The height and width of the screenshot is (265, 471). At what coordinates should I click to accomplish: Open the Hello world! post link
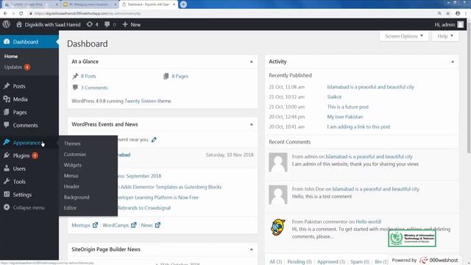[368, 222]
